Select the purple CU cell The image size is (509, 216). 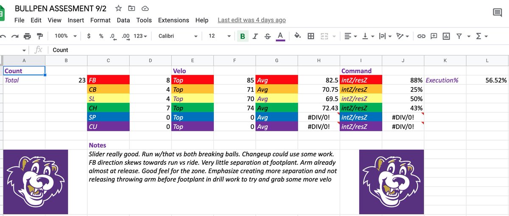(108, 127)
